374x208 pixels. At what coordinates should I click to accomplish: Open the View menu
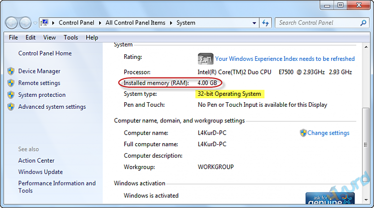pyautogui.click(x=49, y=37)
